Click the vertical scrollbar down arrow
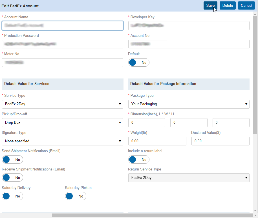258x218 pixels. (255, 210)
